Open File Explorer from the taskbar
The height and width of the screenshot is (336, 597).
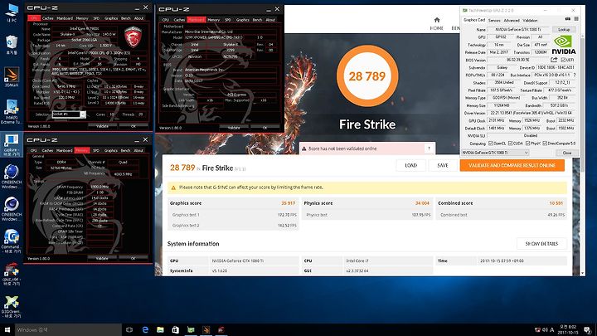(160, 329)
